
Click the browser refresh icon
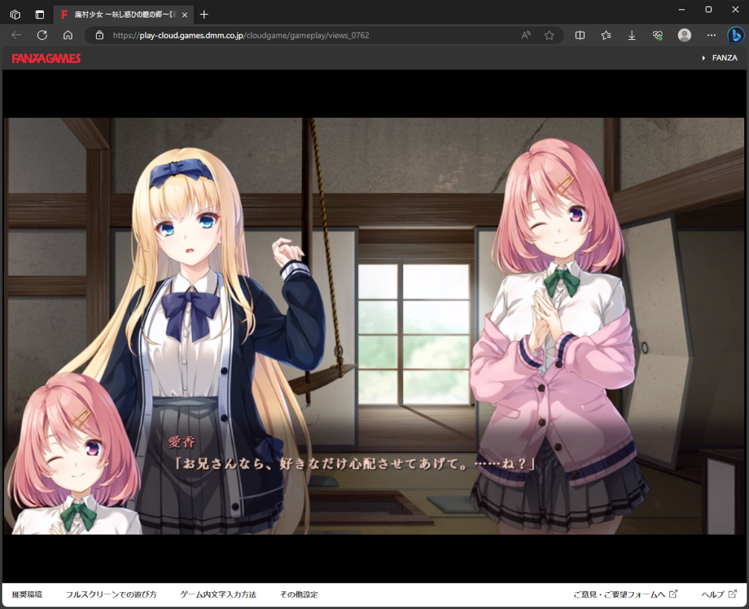(x=42, y=35)
